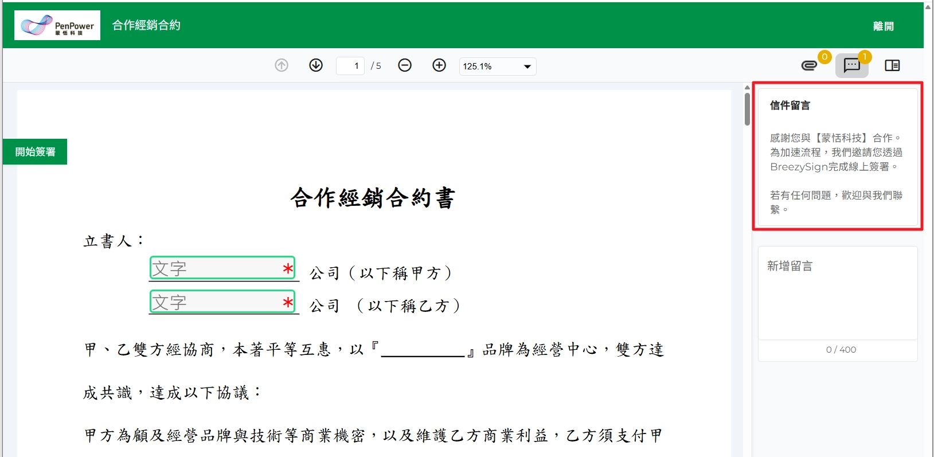The height and width of the screenshot is (457, 934).
Task: Click the PenPower logo
Action: pyautogui.click(x=57, y=25)
